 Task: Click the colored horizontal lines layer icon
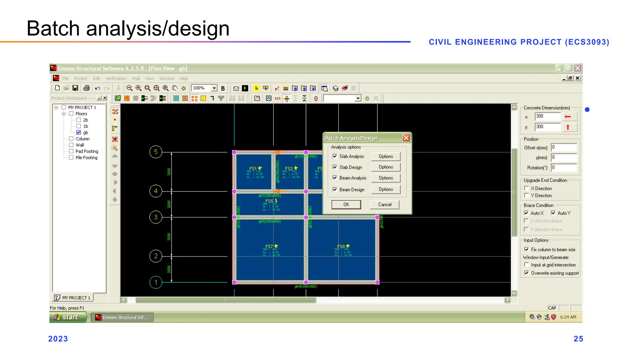286,88
